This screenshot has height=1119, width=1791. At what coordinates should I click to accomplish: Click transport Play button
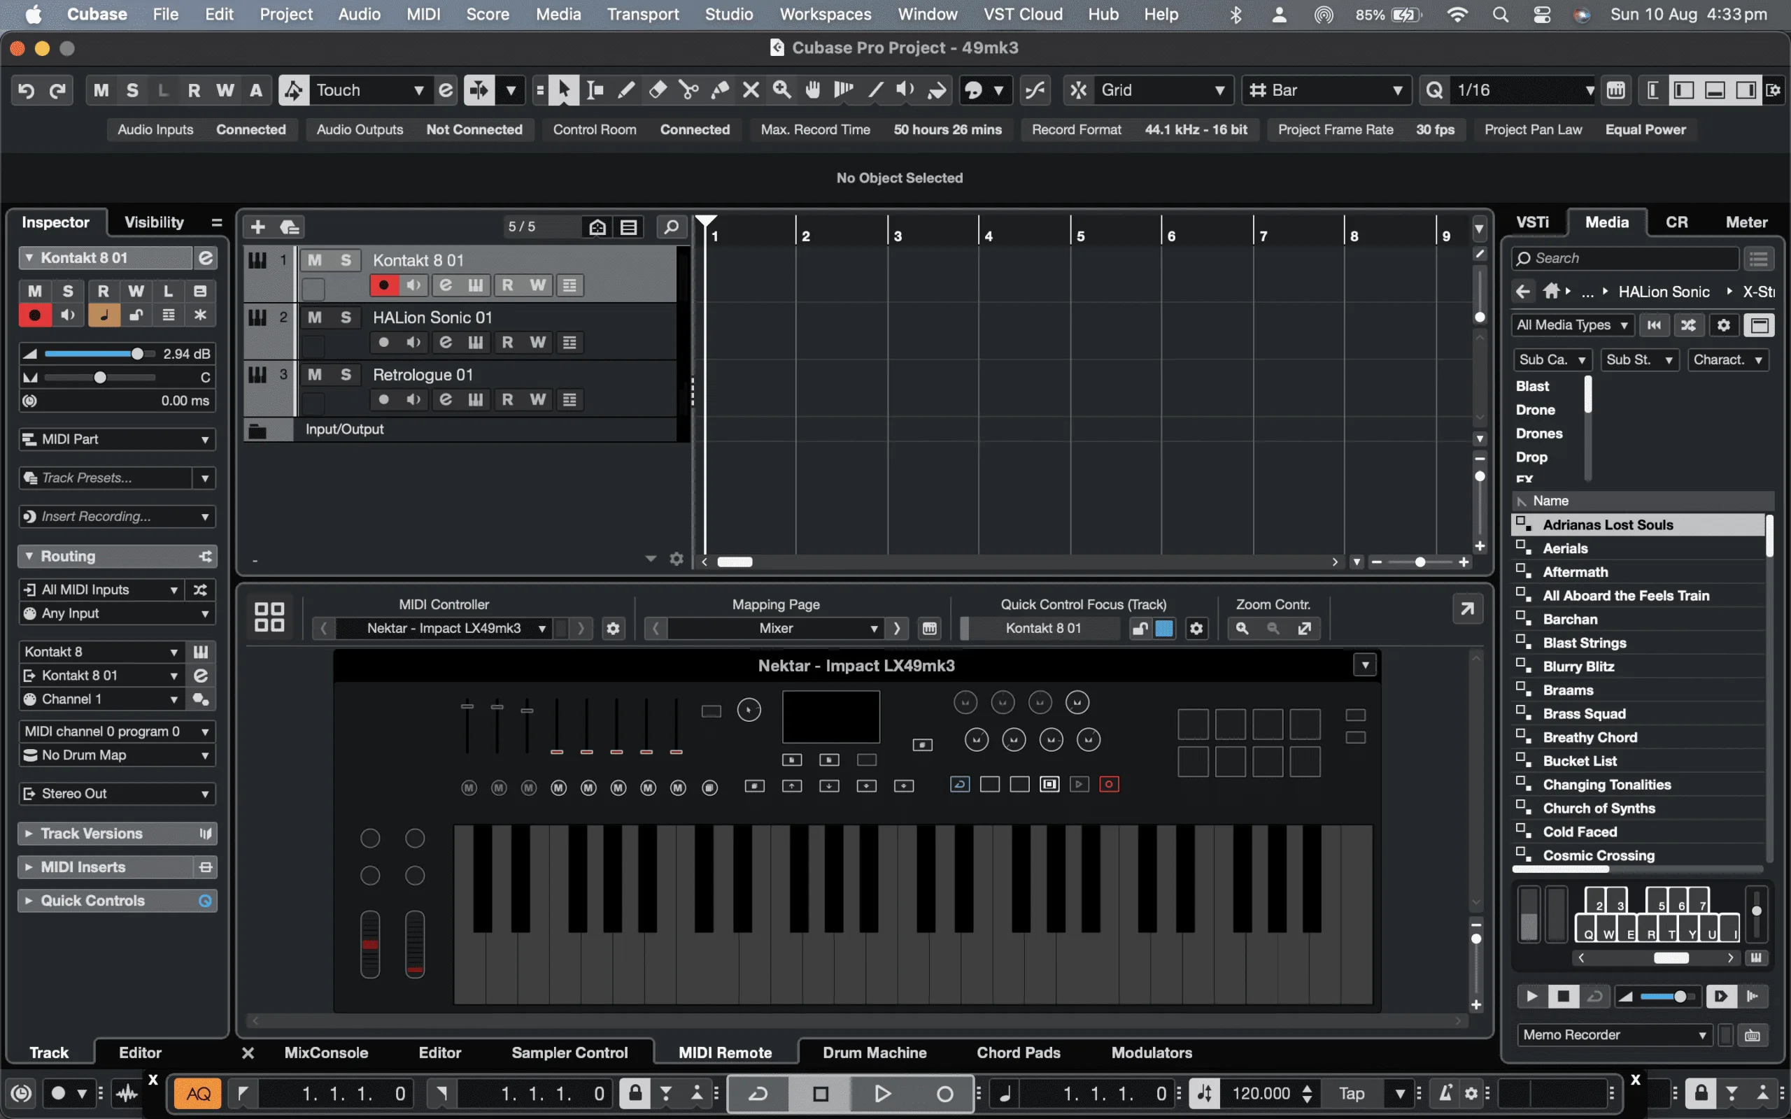pyautogui.click(x=882, y=1093)
